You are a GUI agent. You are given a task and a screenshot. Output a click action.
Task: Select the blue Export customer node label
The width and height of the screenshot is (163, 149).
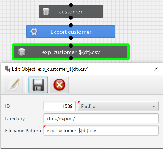tap(71, 32)
